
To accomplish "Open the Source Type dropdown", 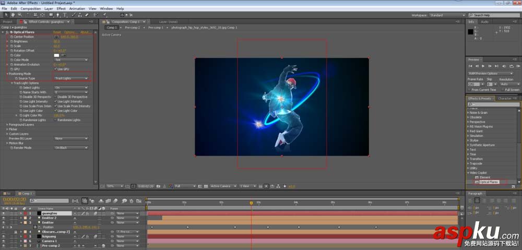I will [x=72, y=78].
